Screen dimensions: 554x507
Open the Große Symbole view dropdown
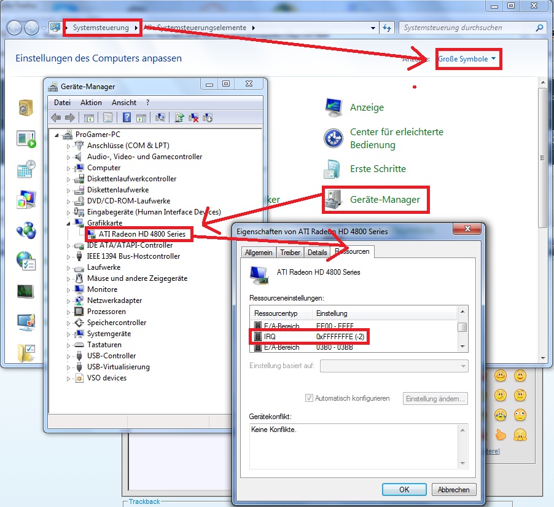[467, 59]
